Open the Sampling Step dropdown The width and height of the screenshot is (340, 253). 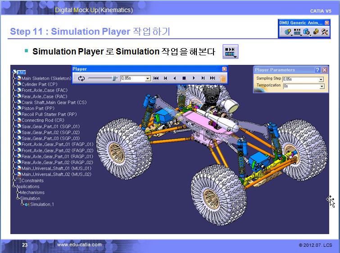(321, 79)
